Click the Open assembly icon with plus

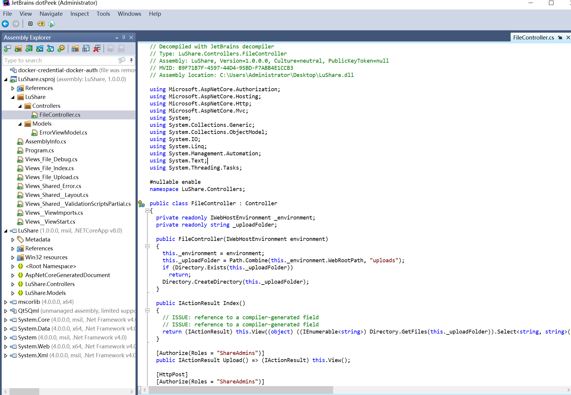point(7,48)
